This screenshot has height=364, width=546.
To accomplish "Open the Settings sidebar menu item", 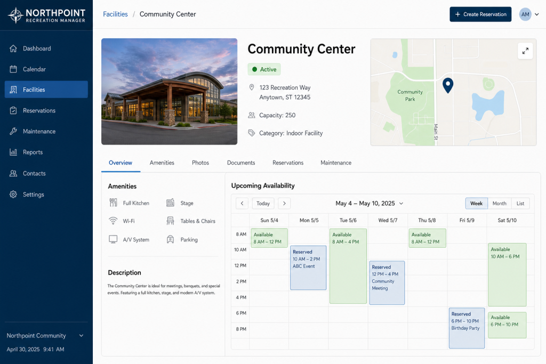I will click(x=46, y=194).
